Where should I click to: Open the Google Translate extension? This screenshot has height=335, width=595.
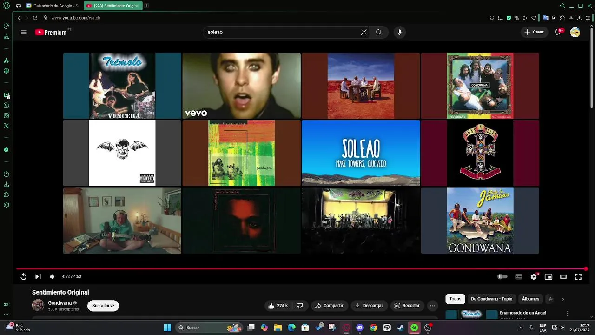(x=546, y=18)
